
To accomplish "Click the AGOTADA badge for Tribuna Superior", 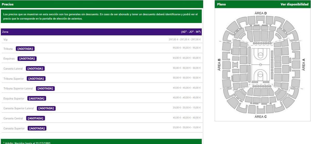I will point(36,79).
